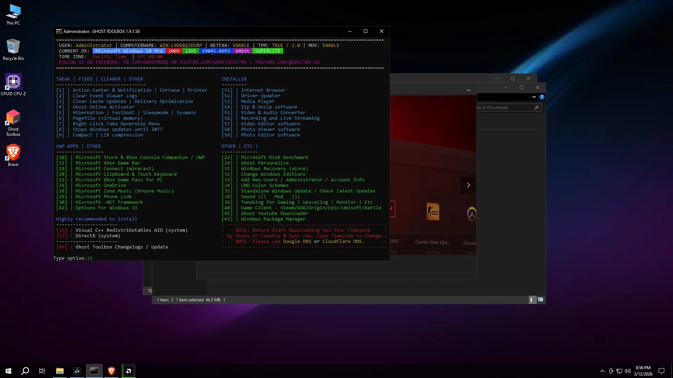
Task: Open the notification center icon
Action: 661,371
